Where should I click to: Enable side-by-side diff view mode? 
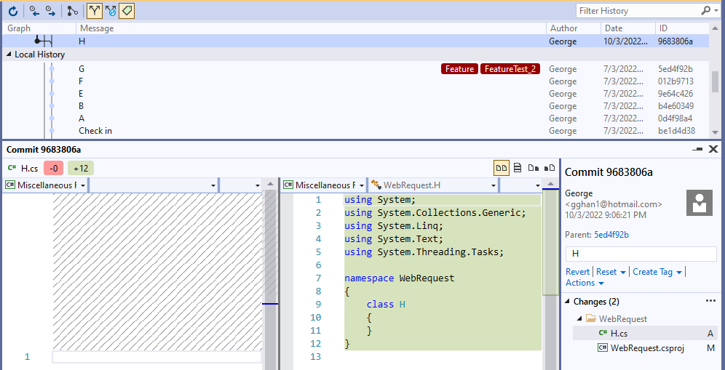click(502, 168)
